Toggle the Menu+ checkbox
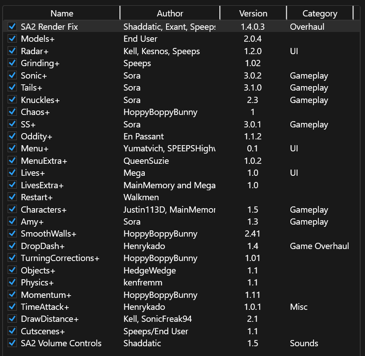 pos(12,148)
